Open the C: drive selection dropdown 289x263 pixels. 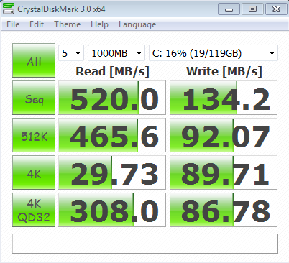(214, 53)
